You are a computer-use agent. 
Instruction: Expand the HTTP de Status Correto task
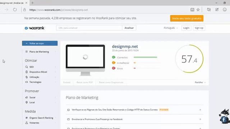[x=200, y=110]
